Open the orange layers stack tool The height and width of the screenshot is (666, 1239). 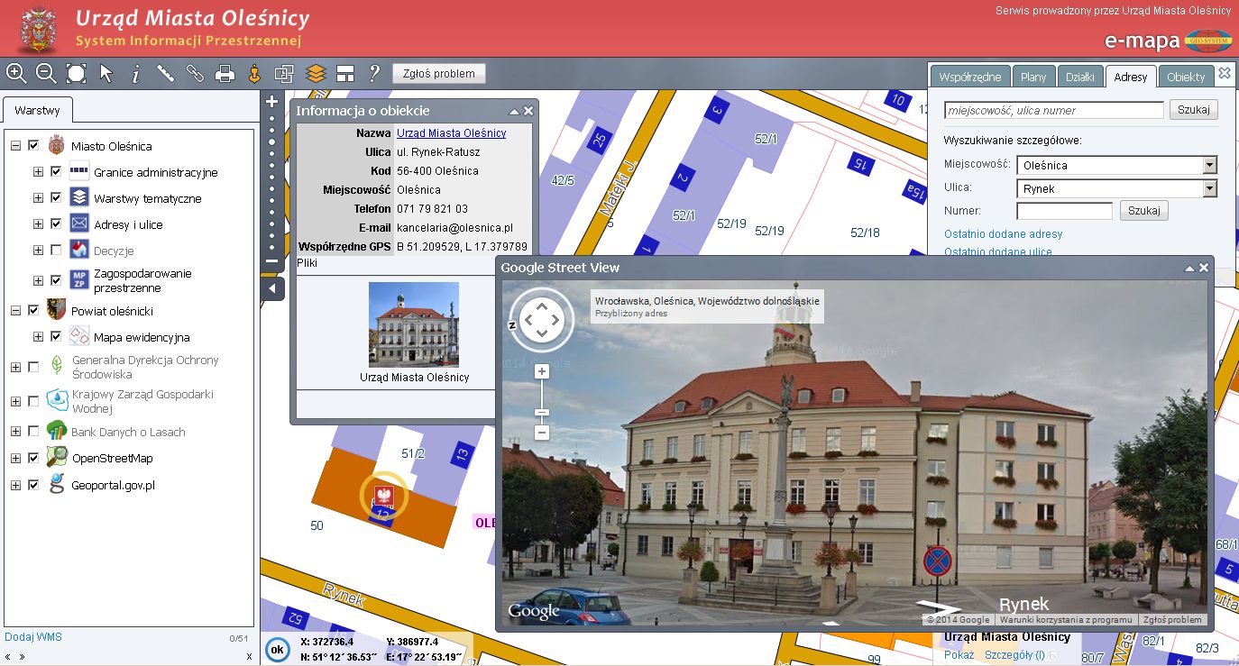[315, 73]
